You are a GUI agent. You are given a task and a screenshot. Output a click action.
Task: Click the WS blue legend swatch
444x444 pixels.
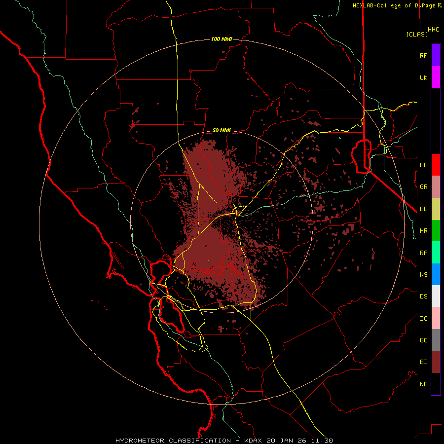(436, 274)
